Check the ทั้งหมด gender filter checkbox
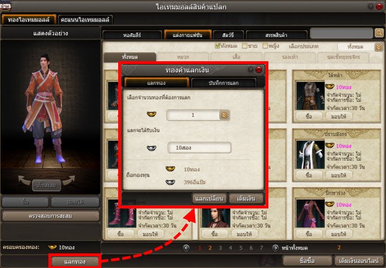This screenshot has height=268, width=386. point(218,46)
